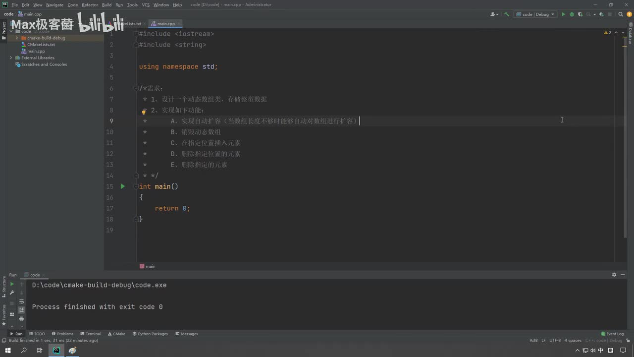The image size is (634, 357).
Task: Click the tool windows quick-access status bar icon
Action: 4,341
